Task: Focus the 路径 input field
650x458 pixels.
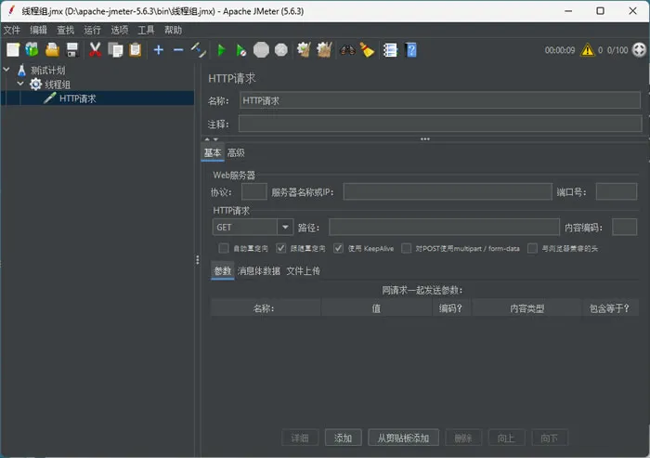Action: click(445, 227)
